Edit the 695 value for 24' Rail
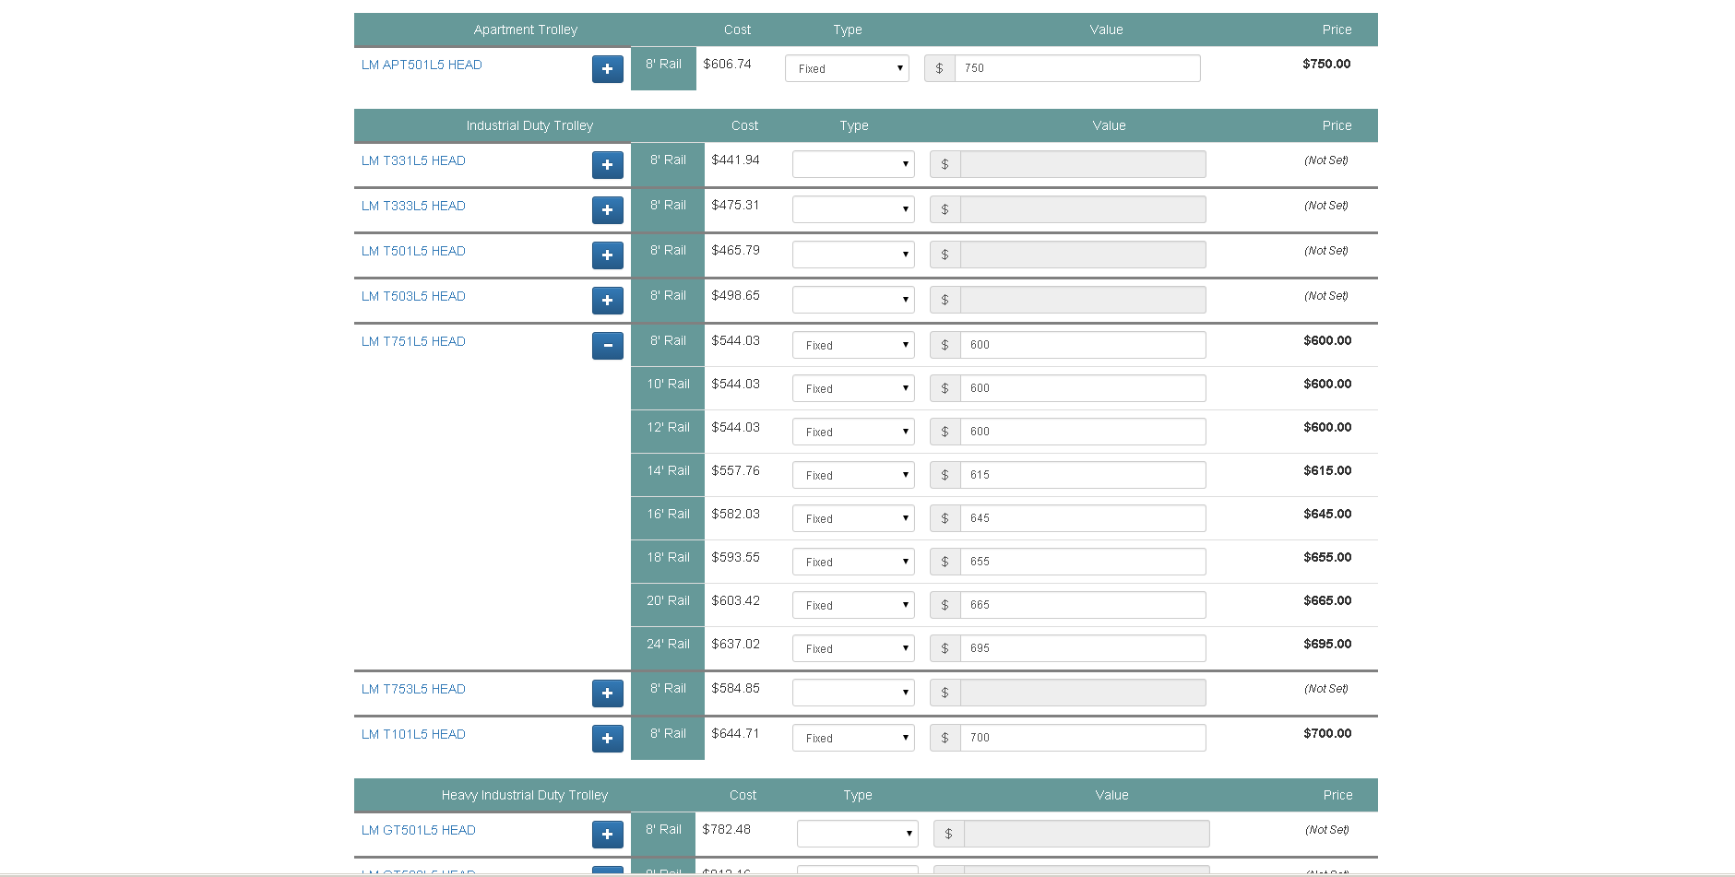1735x877 pixels. [1083, 648]
